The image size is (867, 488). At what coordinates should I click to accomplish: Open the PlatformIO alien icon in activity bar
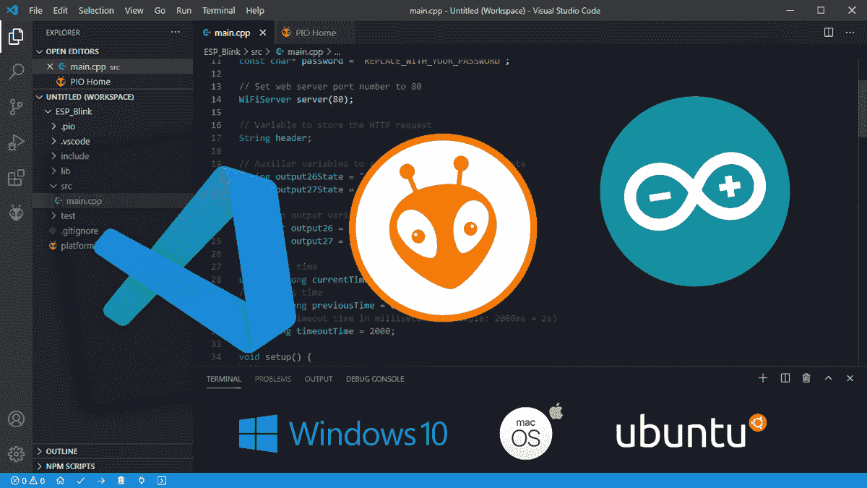click(16, 213)
